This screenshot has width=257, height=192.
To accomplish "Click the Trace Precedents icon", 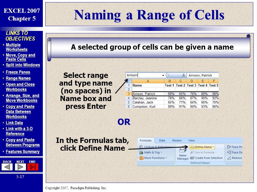I will [229, 147].
